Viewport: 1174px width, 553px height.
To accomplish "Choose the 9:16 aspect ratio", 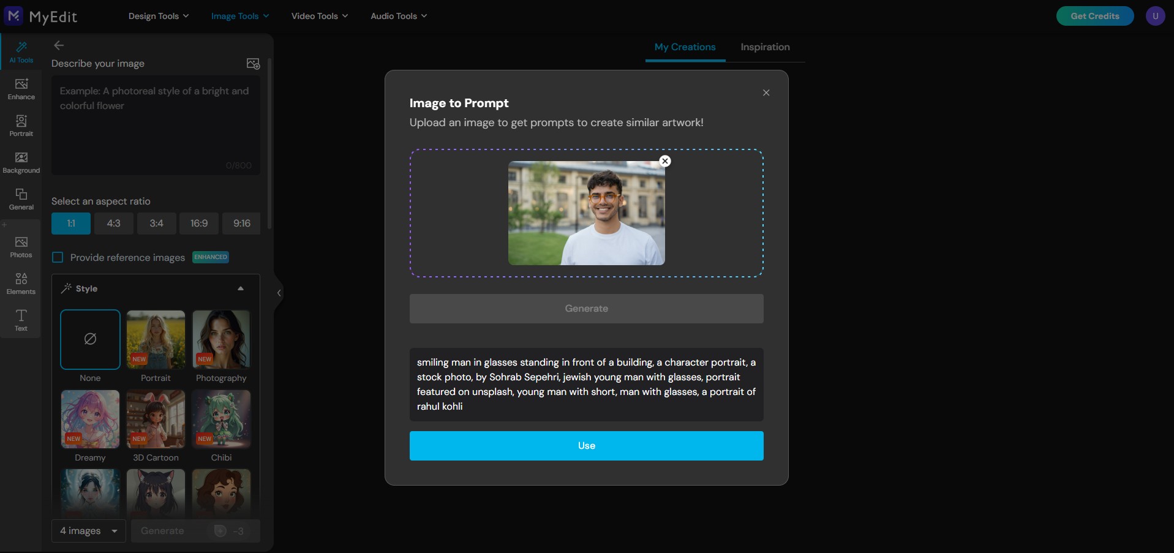I will (241, 224).
